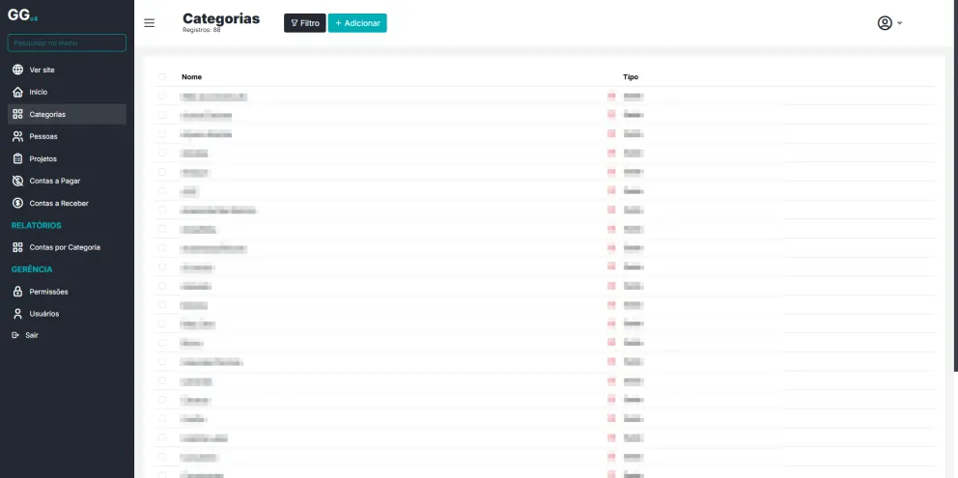
Task: Click the home icon for Início
Action: (x=17, y=92)
